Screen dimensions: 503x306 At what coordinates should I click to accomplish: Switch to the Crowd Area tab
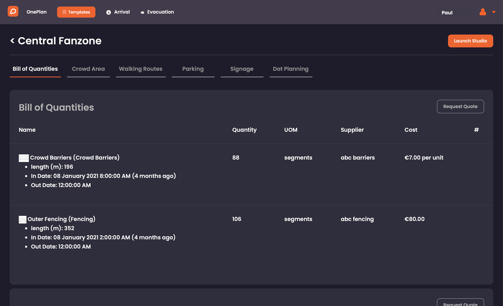(88, 69)
